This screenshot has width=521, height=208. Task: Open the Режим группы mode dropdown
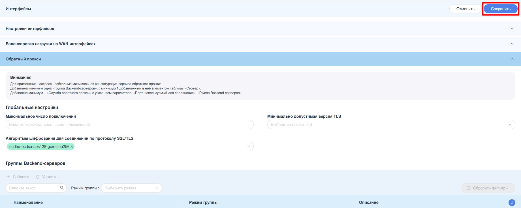tap(131, 188)
